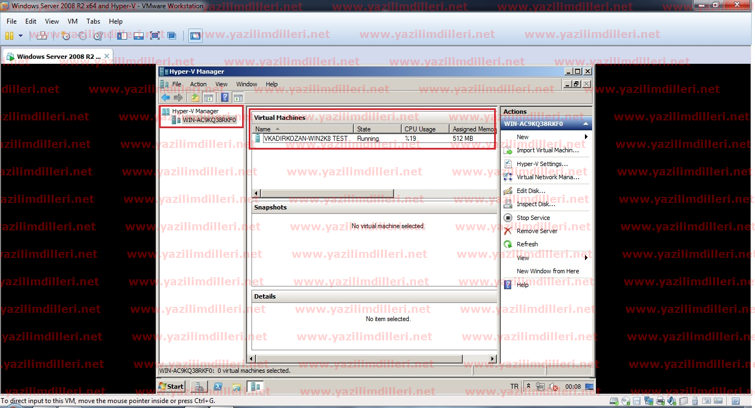Click the red Remove Server icon
The height and width of the screenshot is (408, 755).
508,231
